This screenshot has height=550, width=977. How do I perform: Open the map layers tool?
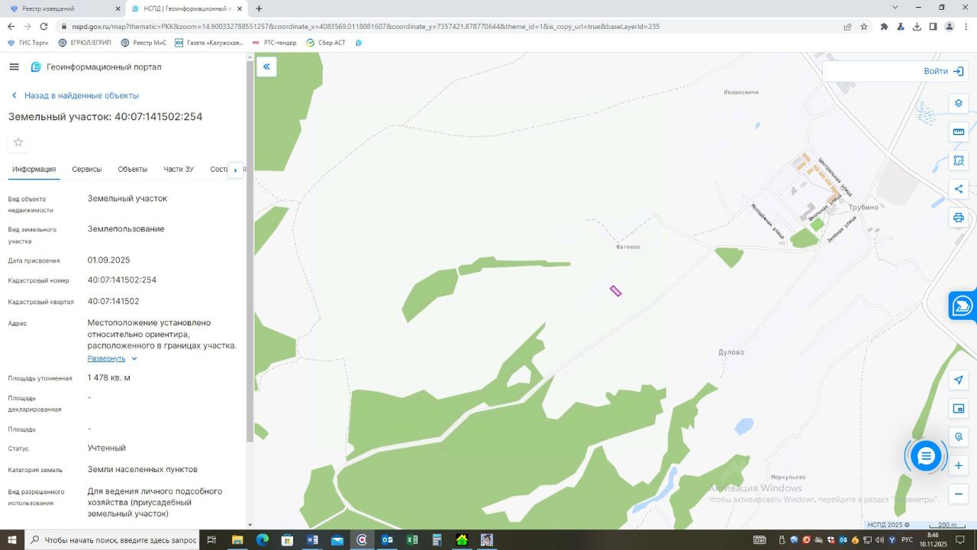pos(959,104)
